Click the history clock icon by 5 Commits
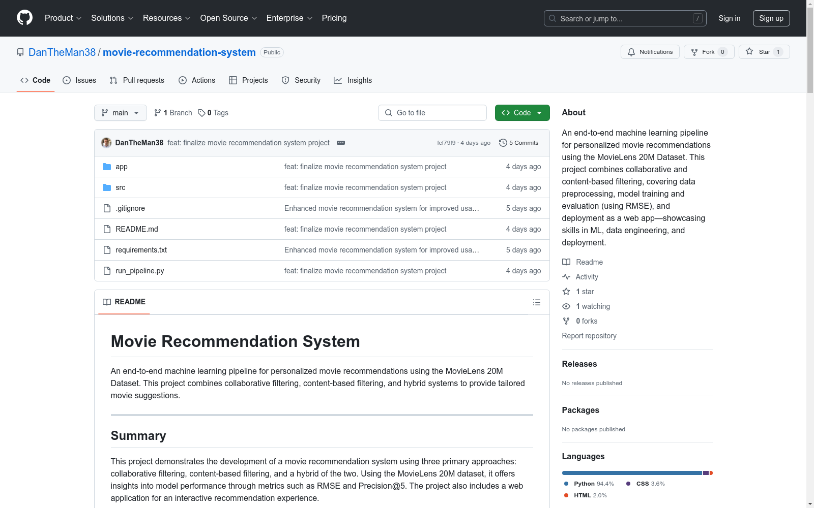This screenshot has width=814, height=508. (x=503, y=143)
